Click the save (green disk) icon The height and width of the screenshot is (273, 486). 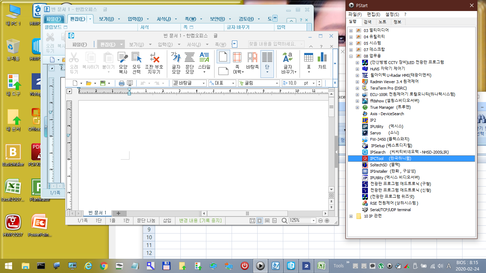pos(103,83)
